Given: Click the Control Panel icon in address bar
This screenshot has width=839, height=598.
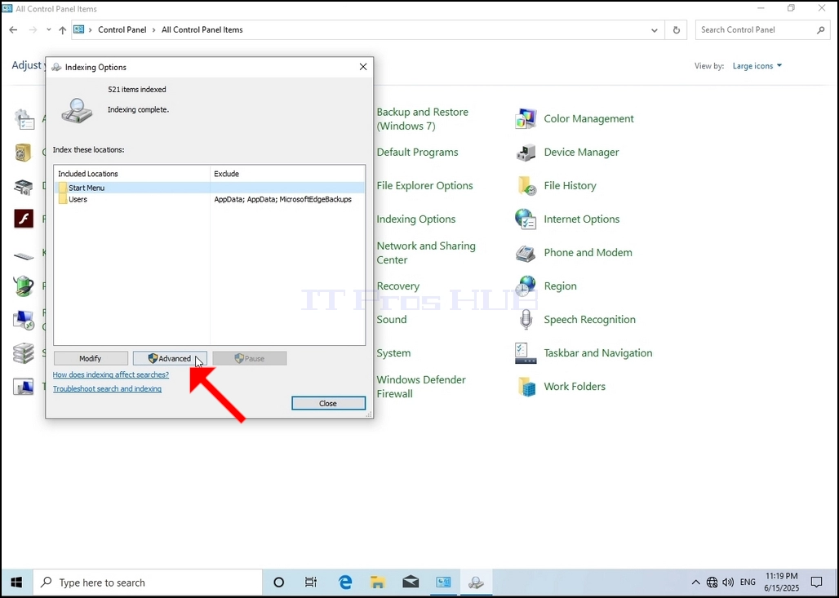Looking at the screenshot, I should point(78,30).
